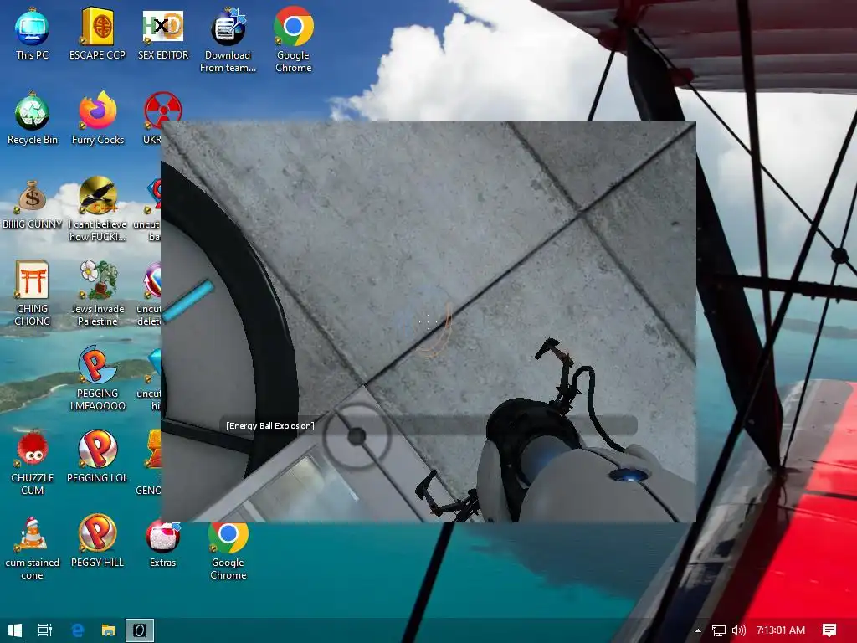Launch Google Chrome from the top desktop row
This screenshot has height=643, width=857.
coord(294,40)
